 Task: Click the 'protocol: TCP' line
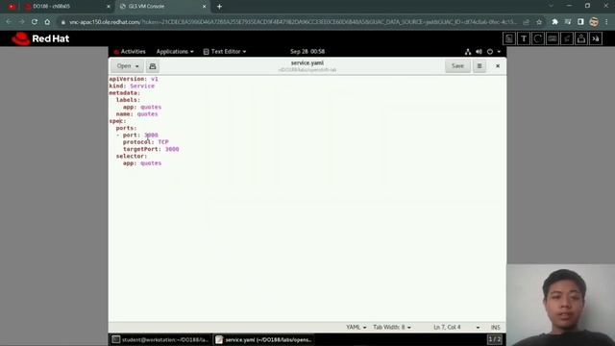click(x=145, y=142)
